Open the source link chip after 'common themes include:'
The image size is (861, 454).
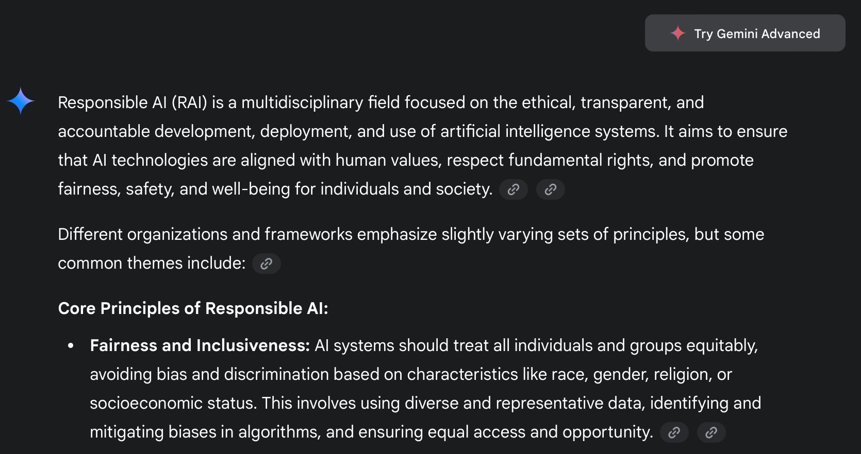pyautogui.click(x=266, y=264)
